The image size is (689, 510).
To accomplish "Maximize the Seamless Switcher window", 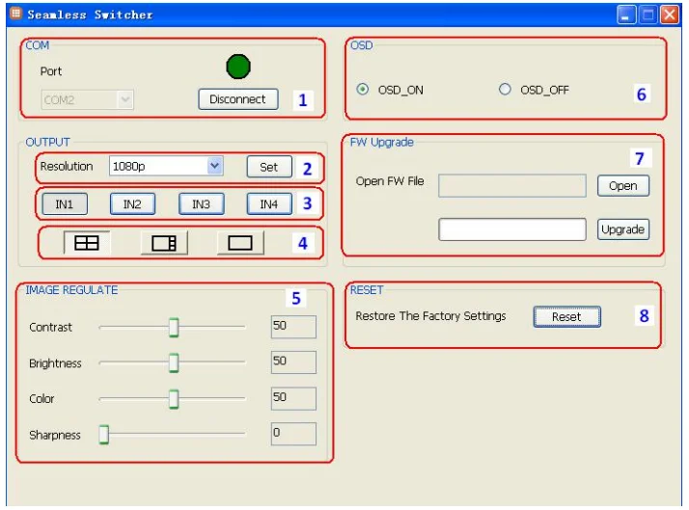I will [x=648, y=14].
